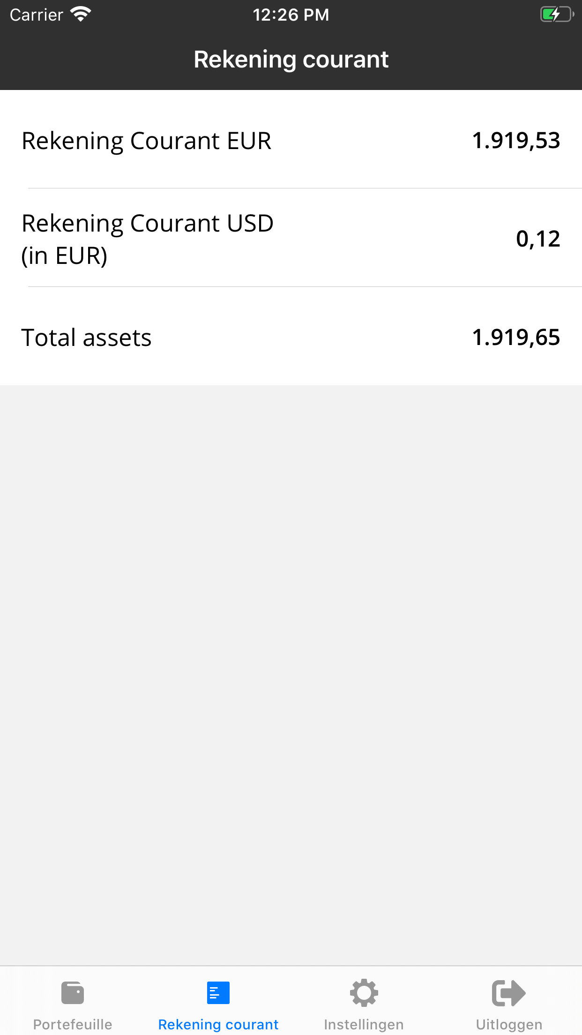The height and width of the screenshot is (1035, 582).
Task: Tap the Wi-Fi signal icon in status bar
Action: pos(81,15)
